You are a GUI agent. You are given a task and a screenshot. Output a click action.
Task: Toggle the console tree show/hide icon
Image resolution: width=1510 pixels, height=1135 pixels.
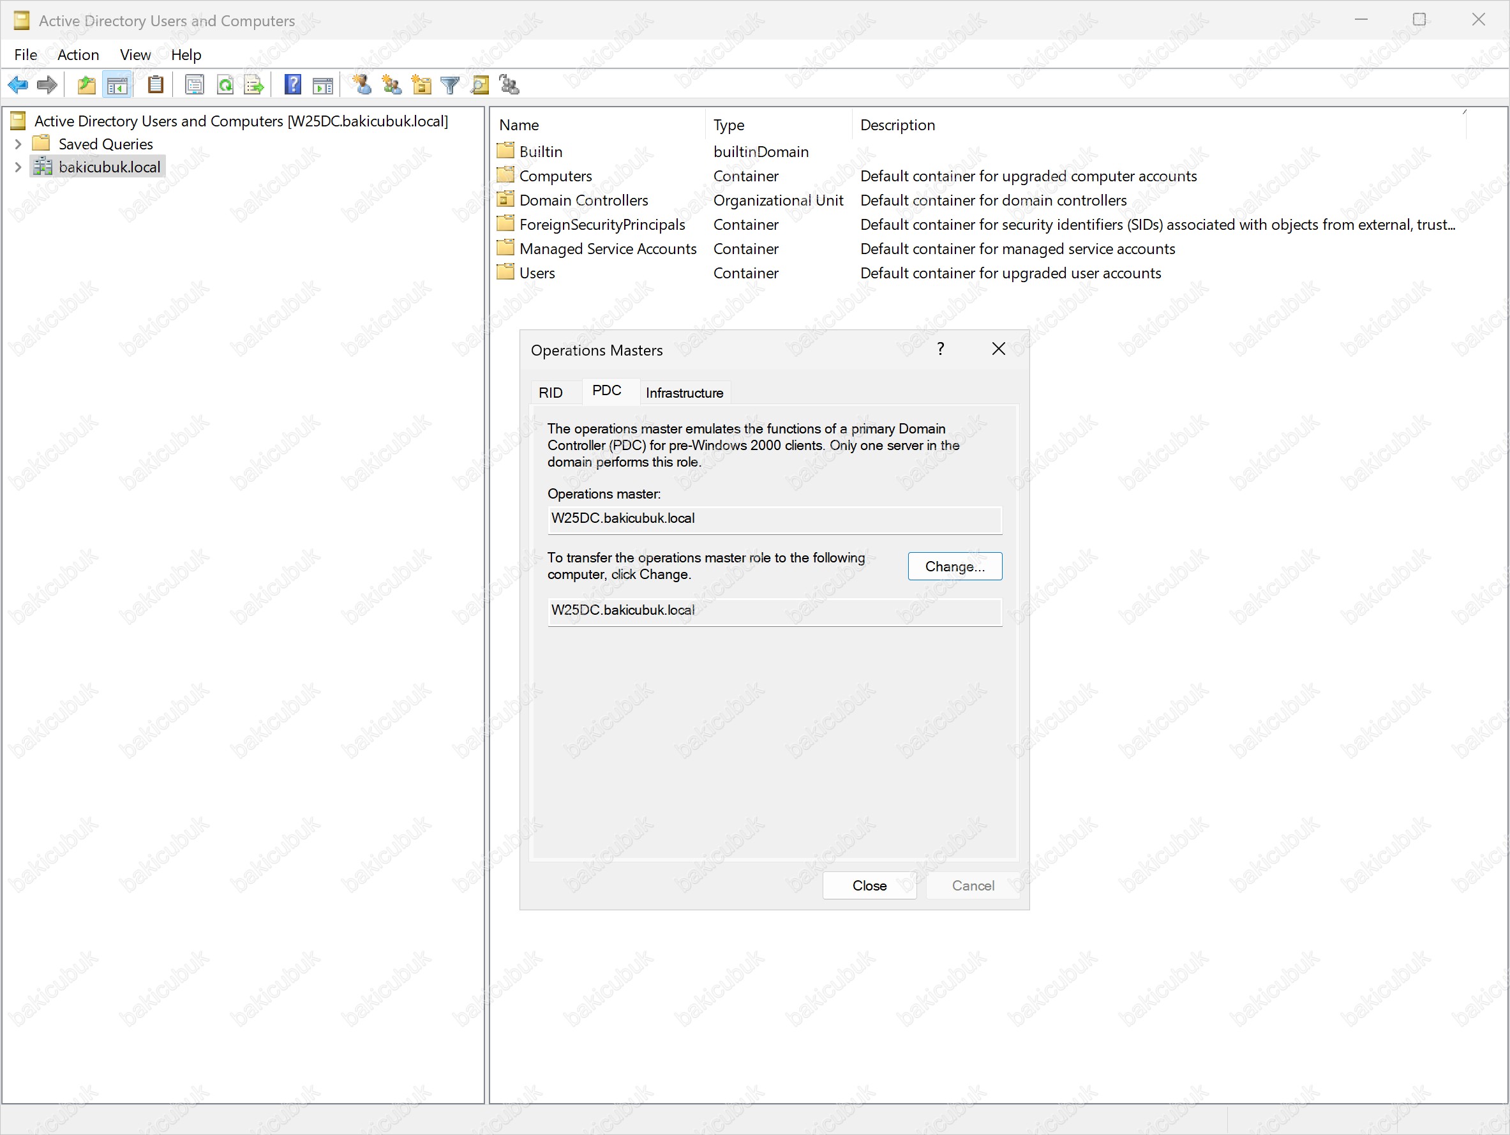[x=117, y=86]
